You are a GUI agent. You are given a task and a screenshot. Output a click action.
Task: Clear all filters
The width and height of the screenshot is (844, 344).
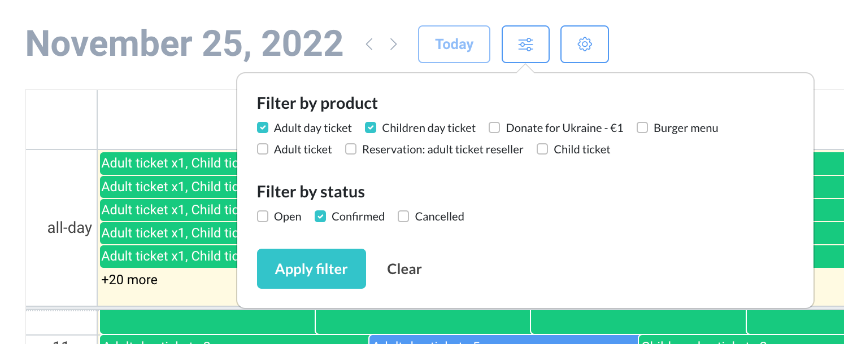[x=404, y=269]
